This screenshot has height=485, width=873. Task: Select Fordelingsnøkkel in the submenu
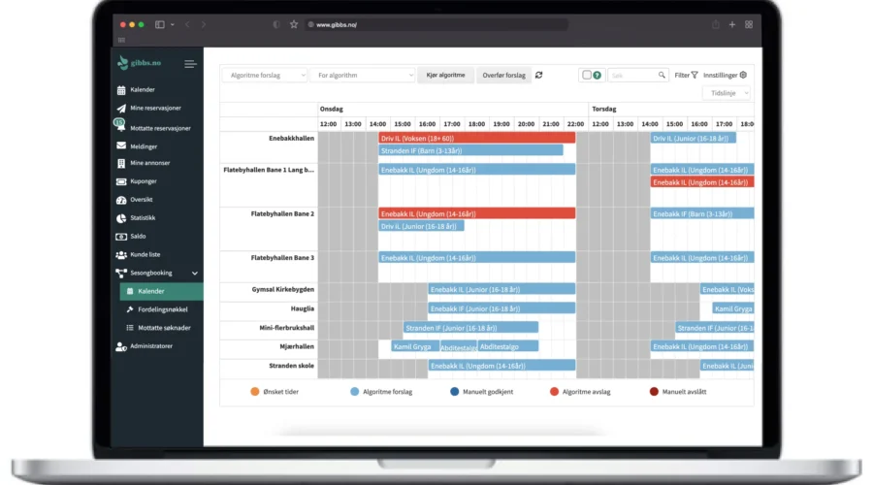click(164, 309)
